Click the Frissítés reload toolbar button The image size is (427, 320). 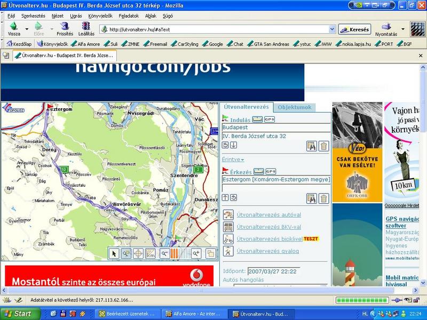[x=65, y=29]
